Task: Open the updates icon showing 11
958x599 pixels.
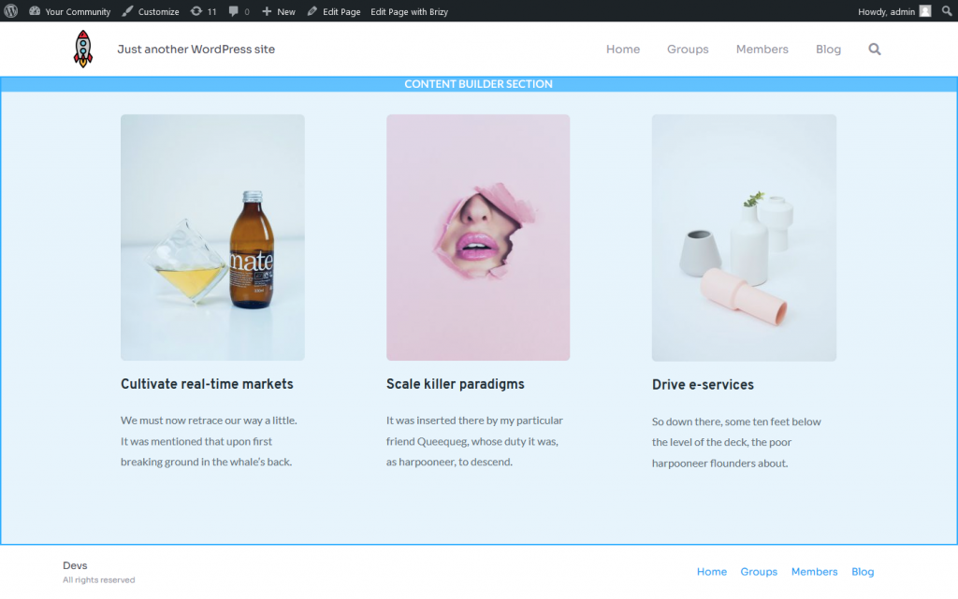Action: click(203, 11)
